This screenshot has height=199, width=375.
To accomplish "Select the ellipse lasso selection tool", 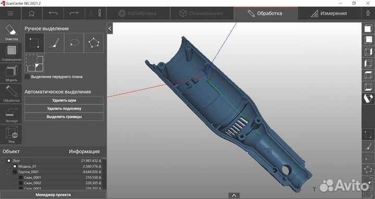I will coord(74,43).
